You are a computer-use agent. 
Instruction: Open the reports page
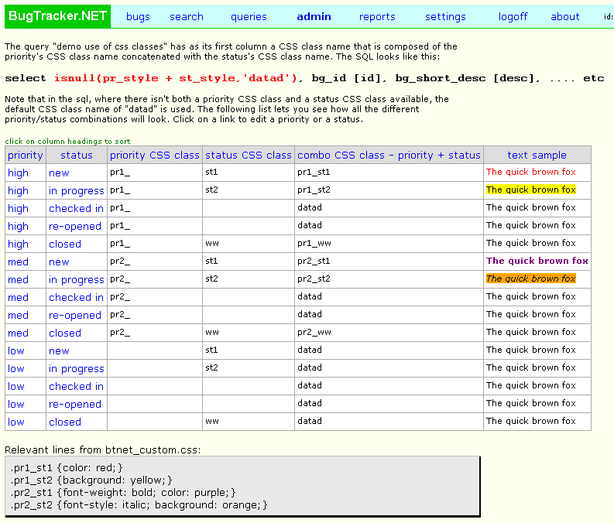point(377,17)
